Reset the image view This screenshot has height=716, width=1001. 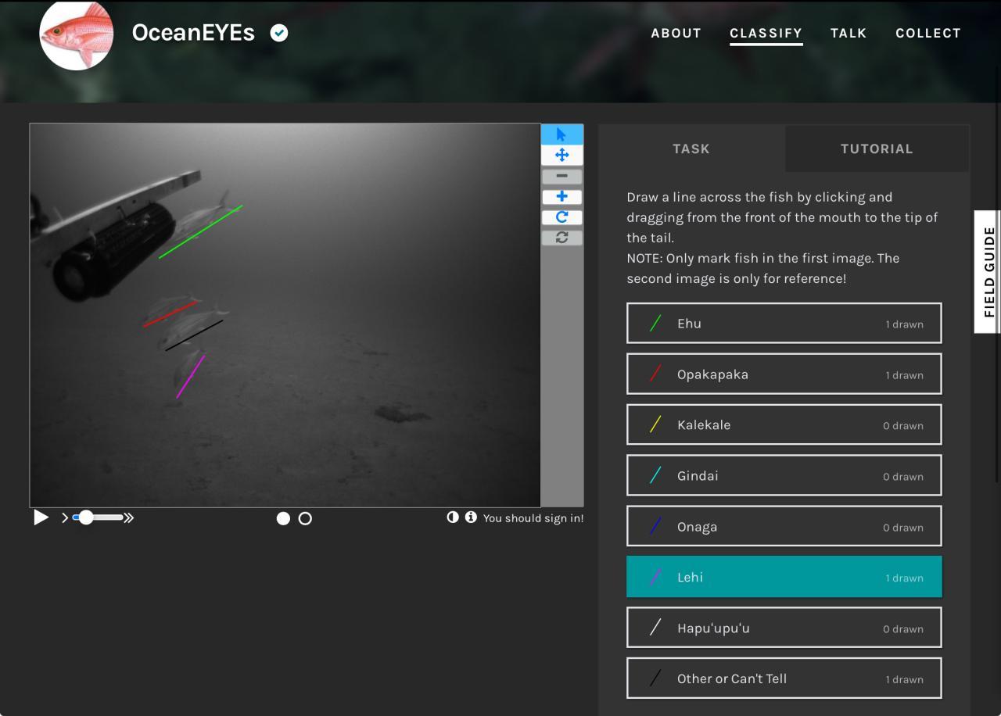click(561, 237)
